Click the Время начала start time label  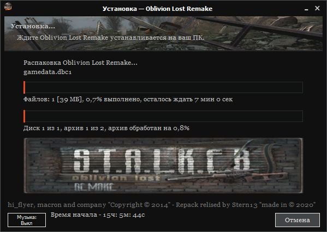[x=98, y=215]
